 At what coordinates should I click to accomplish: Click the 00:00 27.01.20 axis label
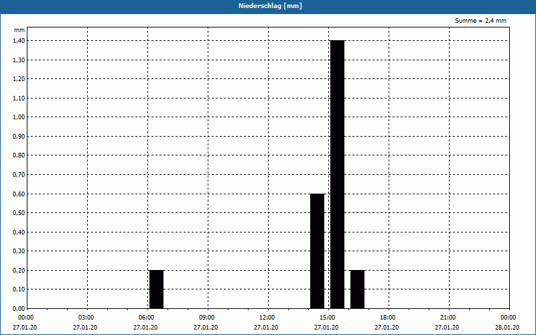(x=25, y=322)
